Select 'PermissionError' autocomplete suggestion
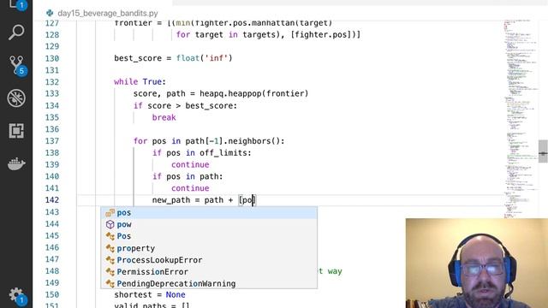548x308 pixels. click(209, 272)
